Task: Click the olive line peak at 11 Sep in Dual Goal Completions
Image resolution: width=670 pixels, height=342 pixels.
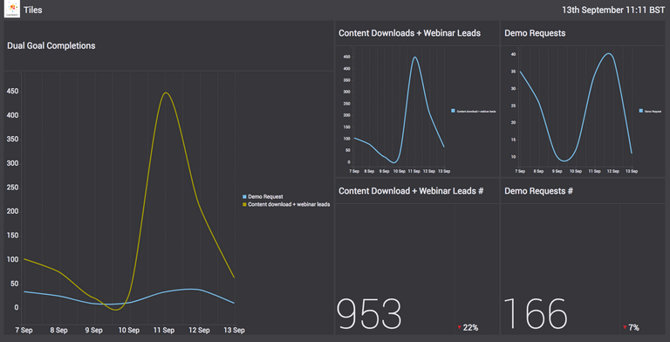Action: 166,92
